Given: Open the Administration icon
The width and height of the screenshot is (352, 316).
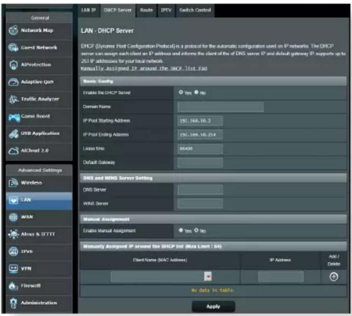Looking at the screenshot, I should (13, 303).
